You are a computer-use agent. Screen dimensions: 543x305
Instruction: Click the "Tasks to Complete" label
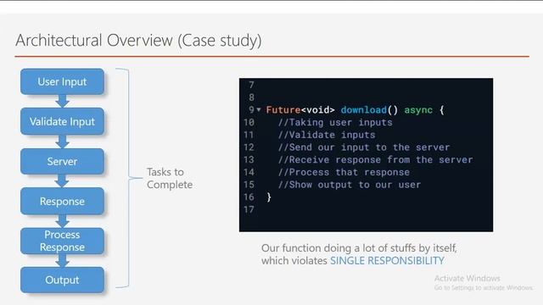[170, 178]
